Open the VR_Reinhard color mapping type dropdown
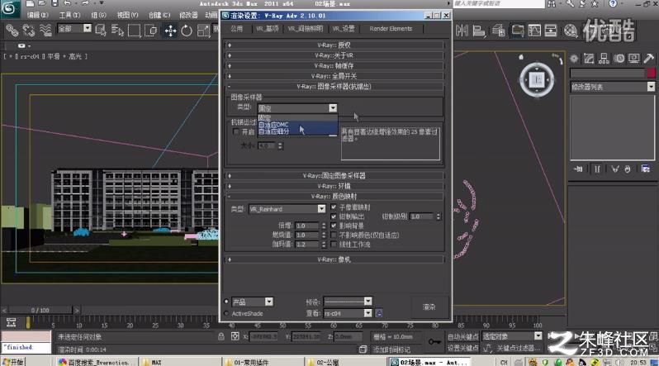659x366 pixels. click(321, 209)
